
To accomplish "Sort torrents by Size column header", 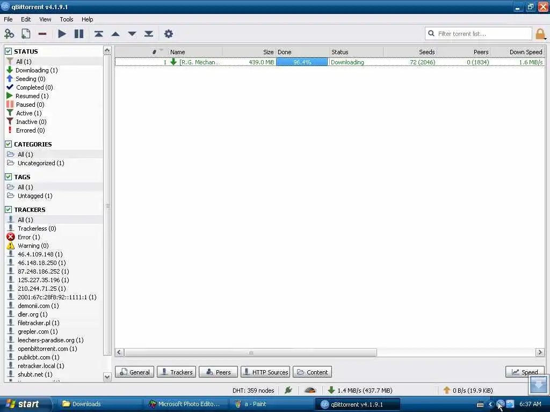I will (249, 52).
